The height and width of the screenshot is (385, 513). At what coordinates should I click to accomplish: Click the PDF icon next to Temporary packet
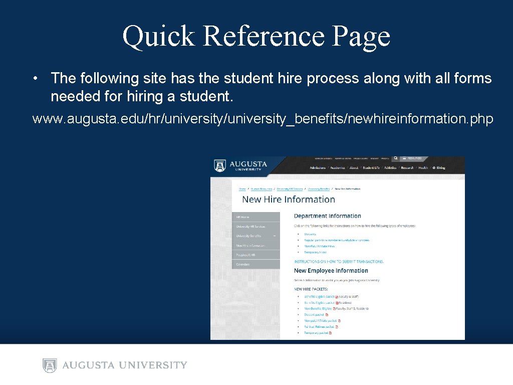330,333
